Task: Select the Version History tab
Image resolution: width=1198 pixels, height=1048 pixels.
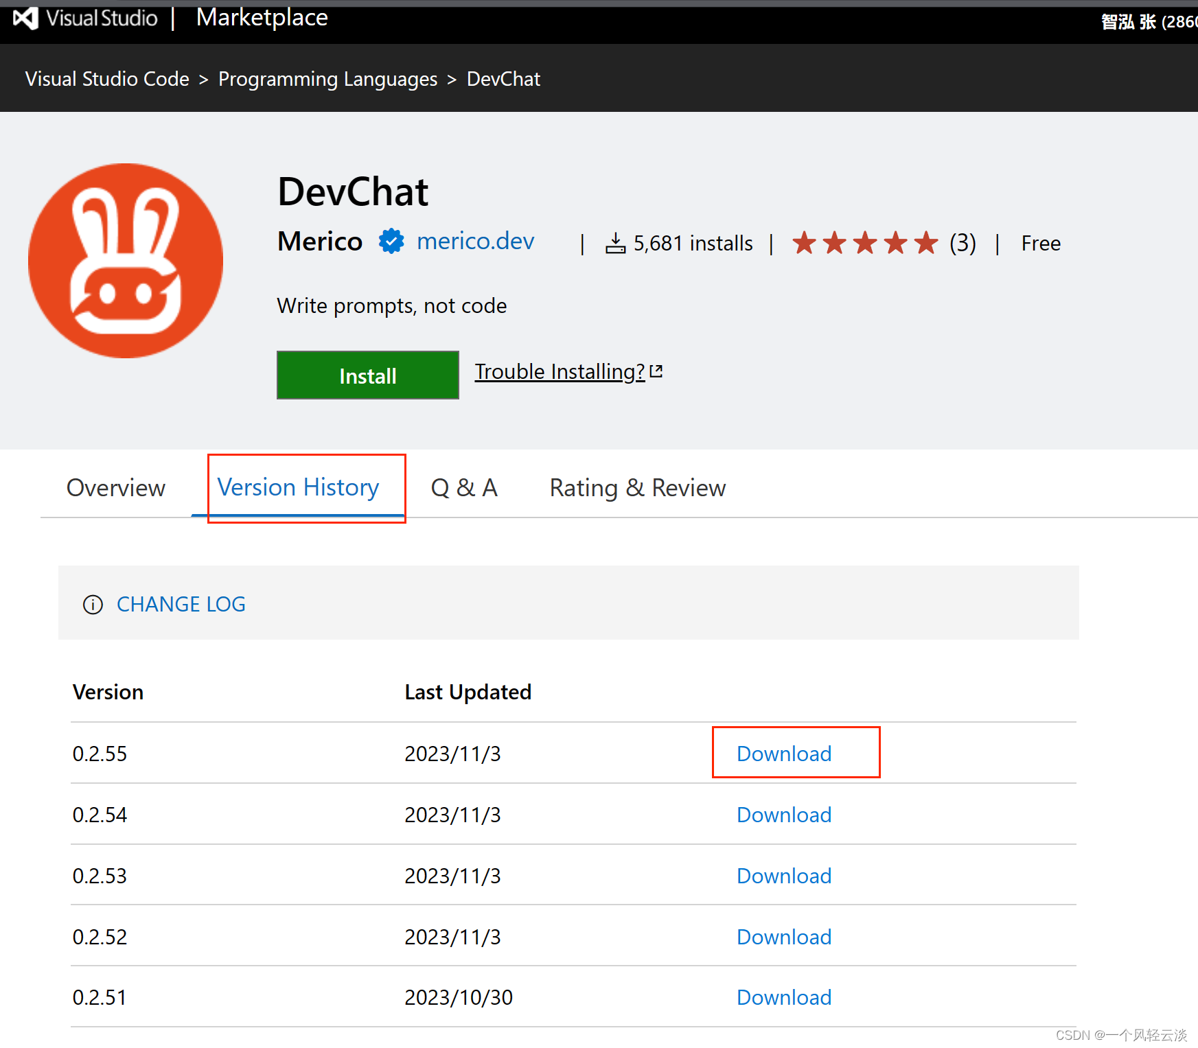Action: (x=297, y=488)
